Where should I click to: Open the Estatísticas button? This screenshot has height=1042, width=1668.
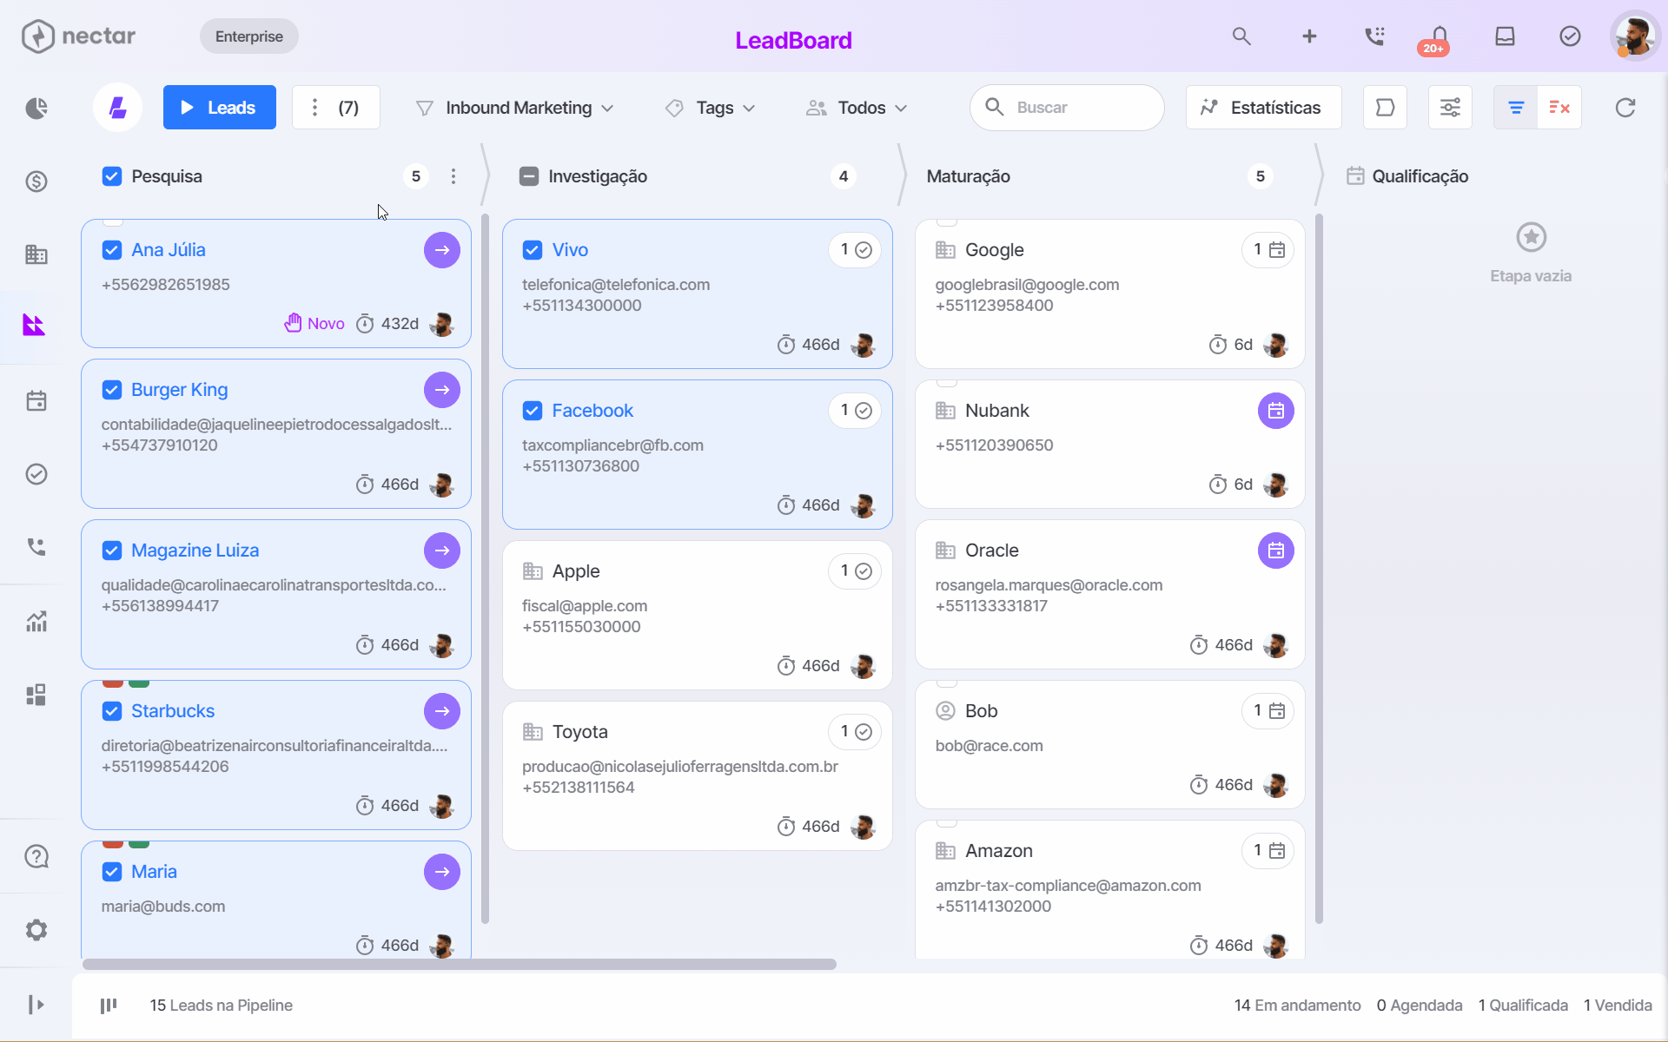tap(1263, 108)
